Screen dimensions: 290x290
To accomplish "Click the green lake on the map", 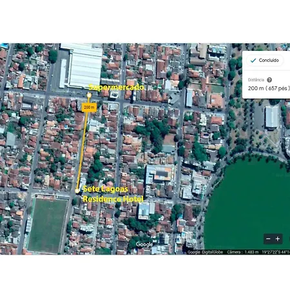I will coord(247,204).
